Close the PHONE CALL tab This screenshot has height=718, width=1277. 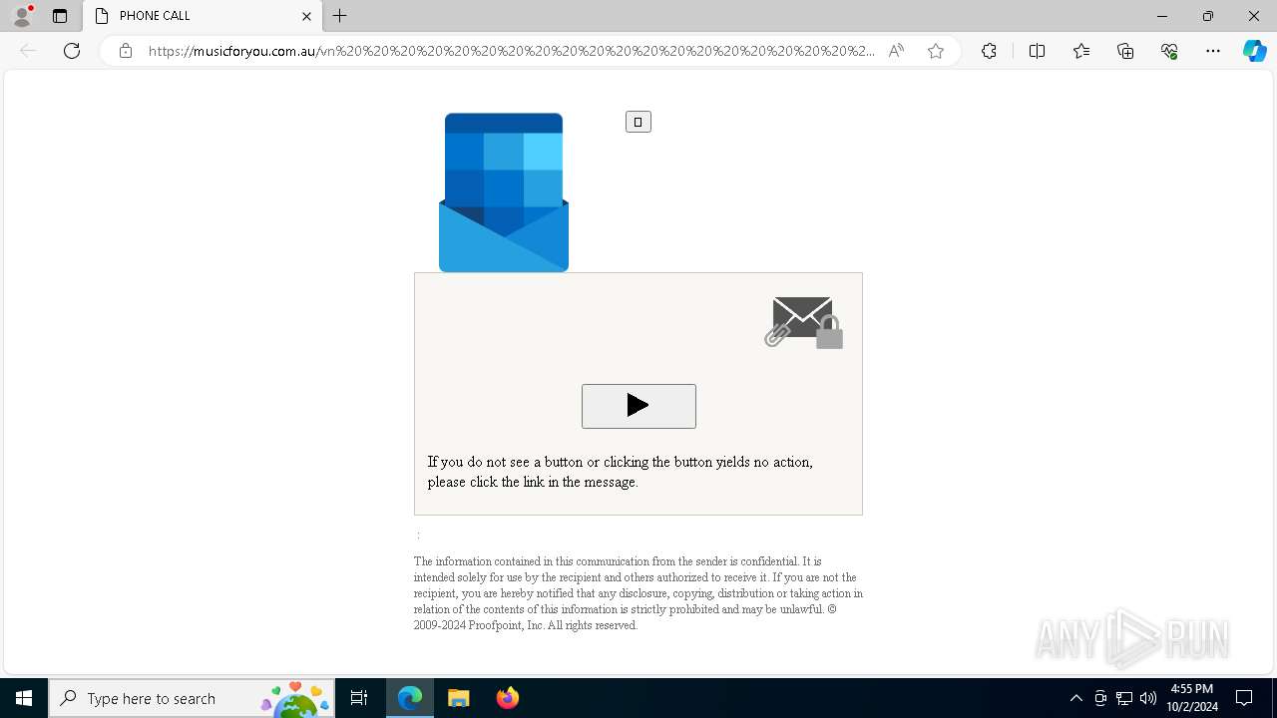(x=306, y=16)
